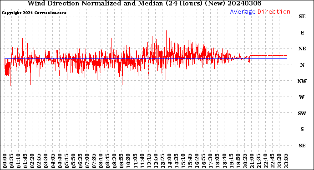Click the 11:40 time axis label
Viewport: 314px width, 170px height.
[142, 161]
